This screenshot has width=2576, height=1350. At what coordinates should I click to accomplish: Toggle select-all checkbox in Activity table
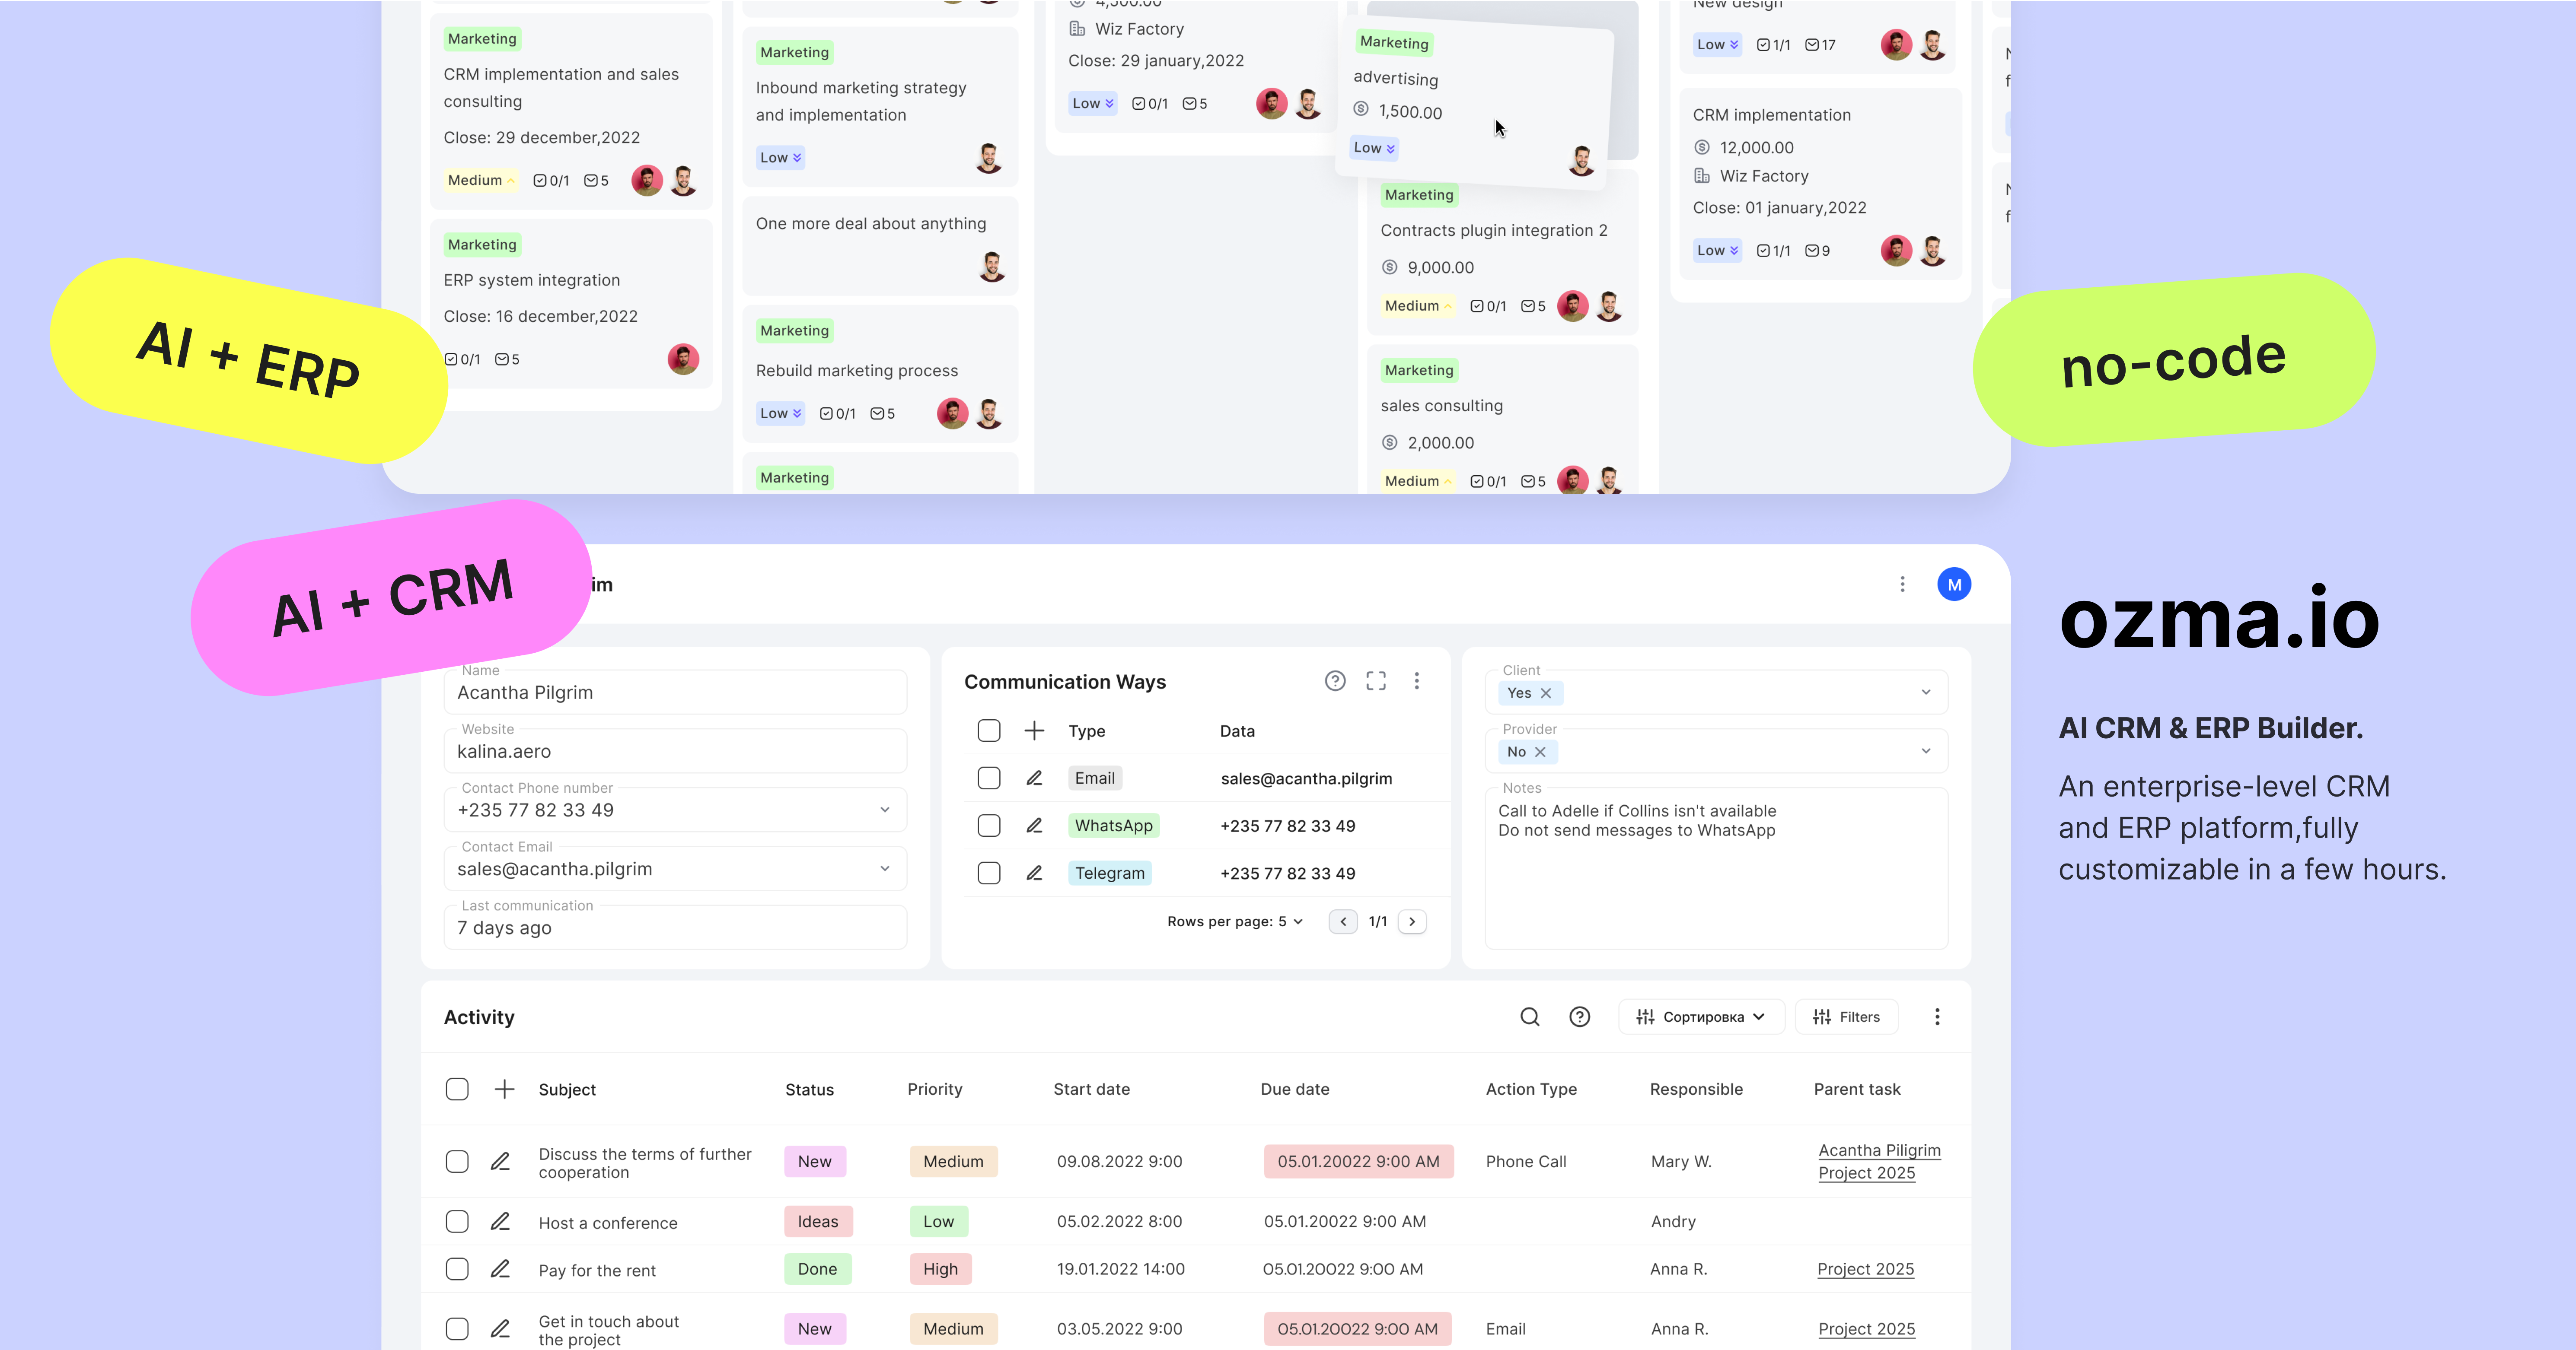457,1089
